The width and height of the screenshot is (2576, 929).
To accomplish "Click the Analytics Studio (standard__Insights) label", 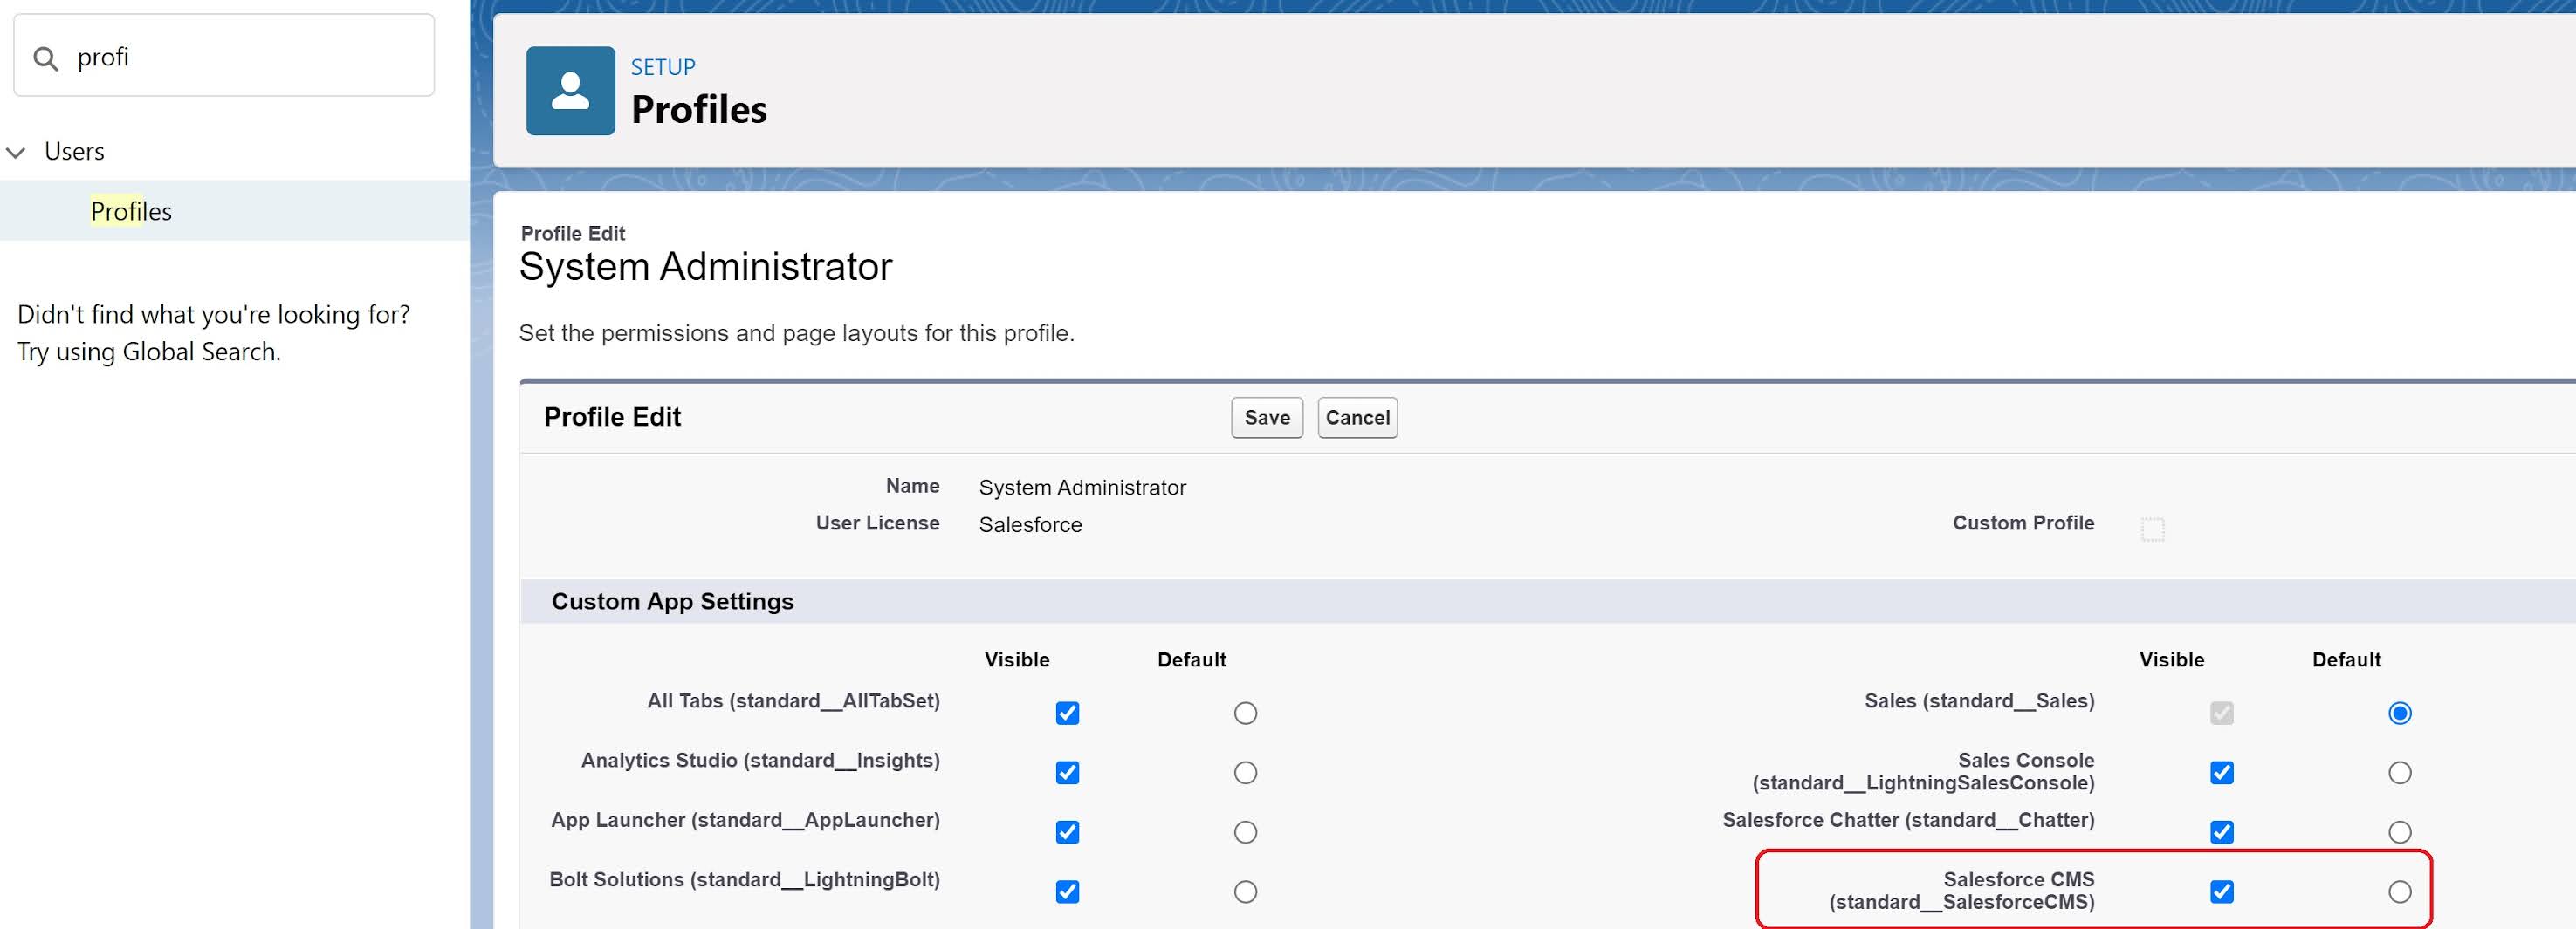I will (760, 760).
